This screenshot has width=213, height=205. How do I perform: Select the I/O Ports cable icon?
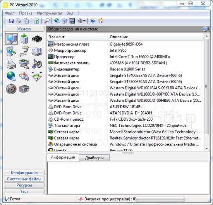[24, 51]
